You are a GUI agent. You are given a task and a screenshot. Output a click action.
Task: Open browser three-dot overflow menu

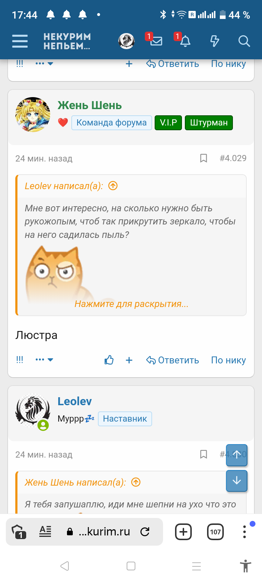[245, 532]
